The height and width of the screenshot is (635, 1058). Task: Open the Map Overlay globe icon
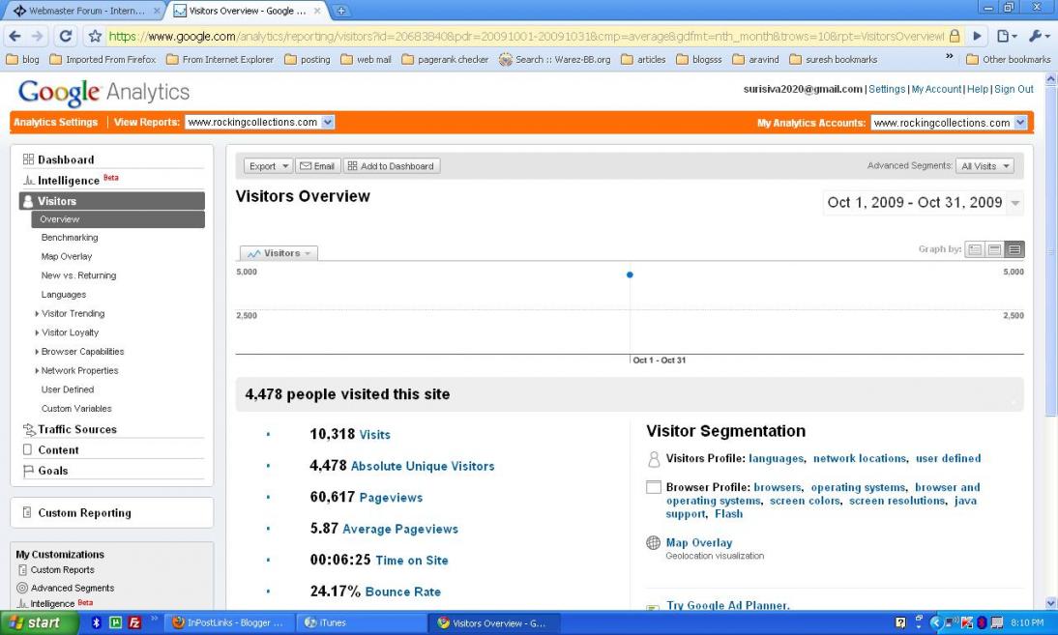[653, 542]
